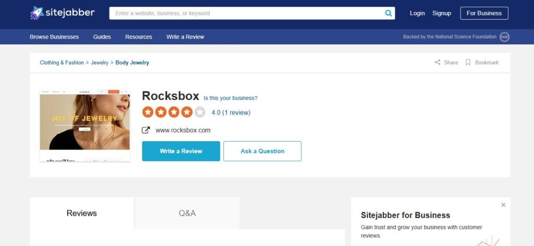534x246 pixels.
Task: Go to Body Jewelry breadcrumb
Action: 132,63
